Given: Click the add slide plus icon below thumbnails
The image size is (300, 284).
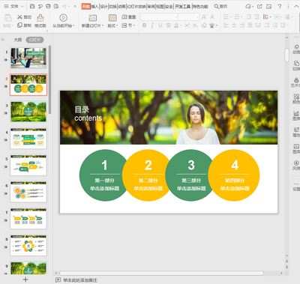Looking at the screenshot, I should pos(25,280).
